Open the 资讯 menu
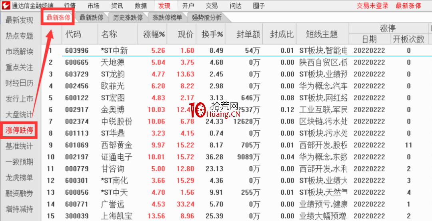432x221 pixels. (117, 6)
